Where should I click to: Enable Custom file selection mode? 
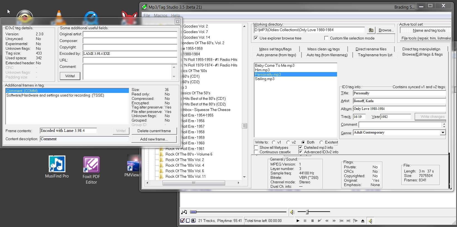point(326,38)
